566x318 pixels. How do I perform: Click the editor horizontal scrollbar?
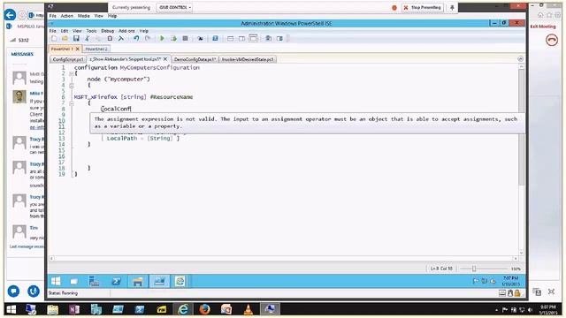[x=283, y=258]
